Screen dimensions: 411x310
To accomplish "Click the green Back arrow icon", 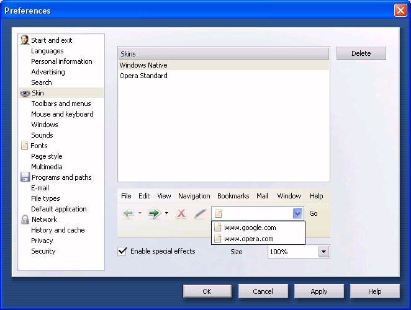I will tap(129, 213).
